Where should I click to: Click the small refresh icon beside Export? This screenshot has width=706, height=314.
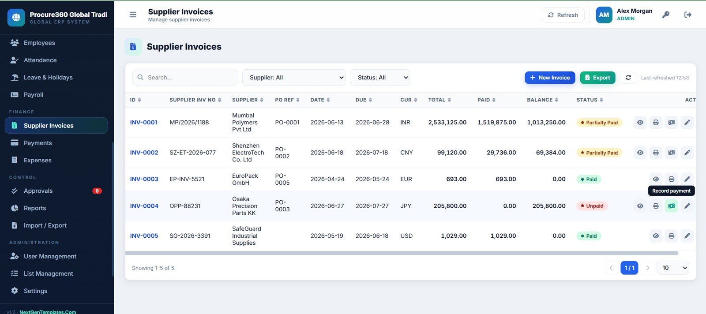(628, 78)
